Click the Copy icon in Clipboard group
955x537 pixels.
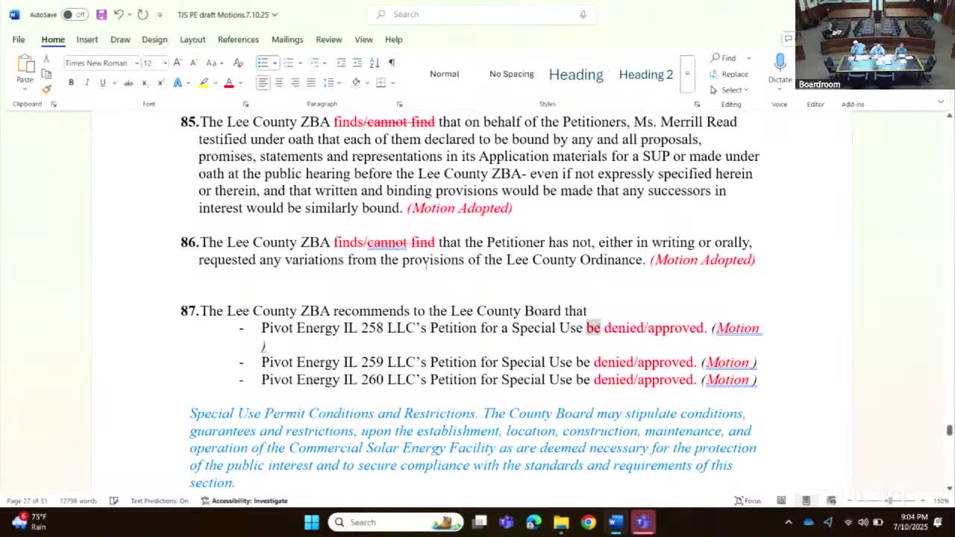pos(46,74)
